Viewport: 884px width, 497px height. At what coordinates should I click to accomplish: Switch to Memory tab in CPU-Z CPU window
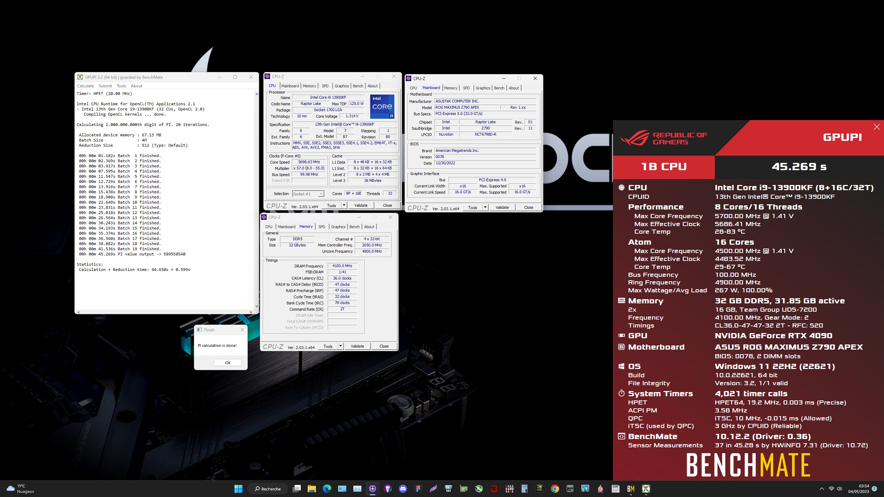309,86
